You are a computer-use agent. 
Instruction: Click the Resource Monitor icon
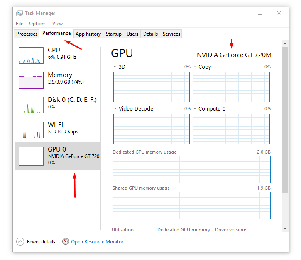(x=66, y=241)
